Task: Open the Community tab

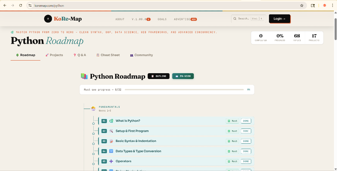Action: click(x=141, y=55)
